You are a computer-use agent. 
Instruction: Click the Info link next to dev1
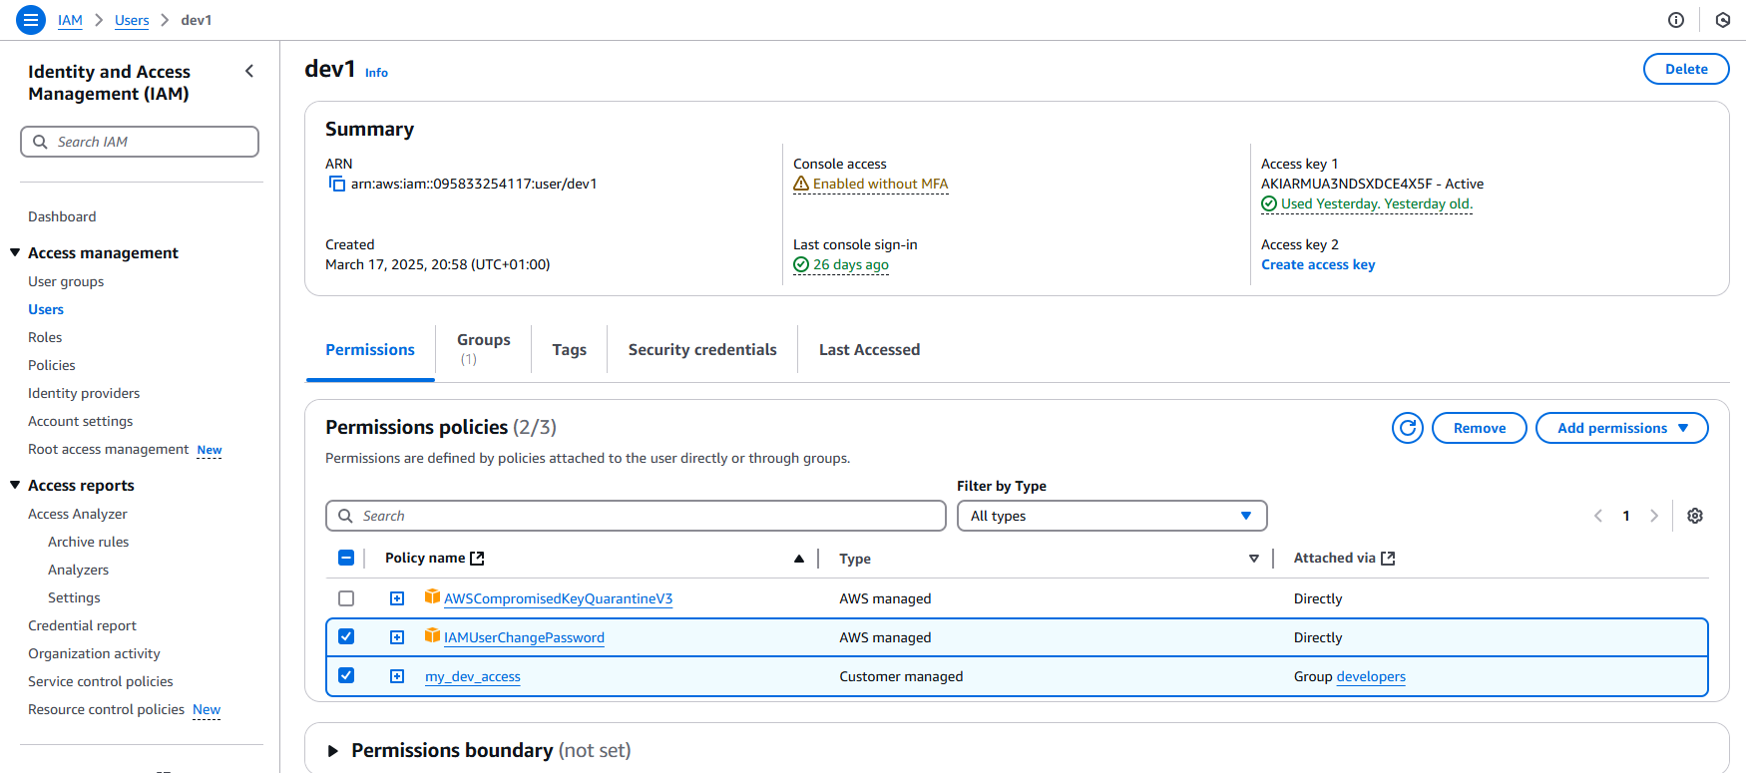coord(376,73)
